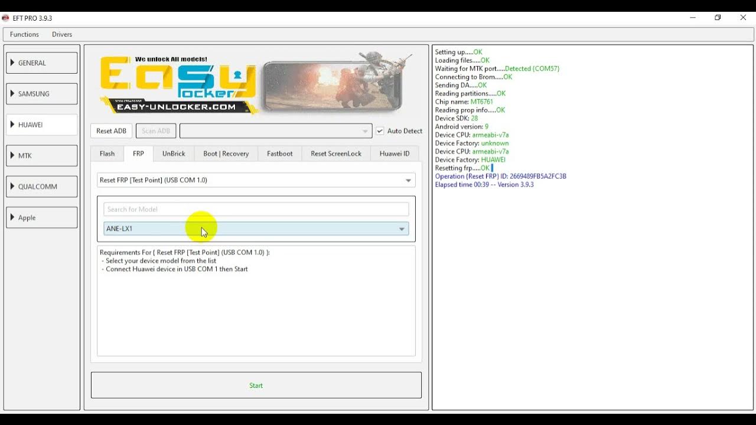The height and width of the screenshot is (425, 756).
Task: Click the 'Android version: 9' log line
Action: pyautogui.click(x=462, y=126)
